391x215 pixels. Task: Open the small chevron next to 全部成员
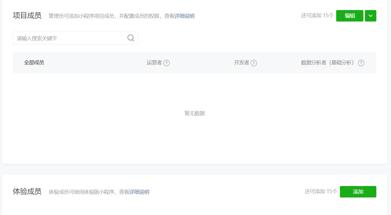pyautogui.click(x=74, y=62)
